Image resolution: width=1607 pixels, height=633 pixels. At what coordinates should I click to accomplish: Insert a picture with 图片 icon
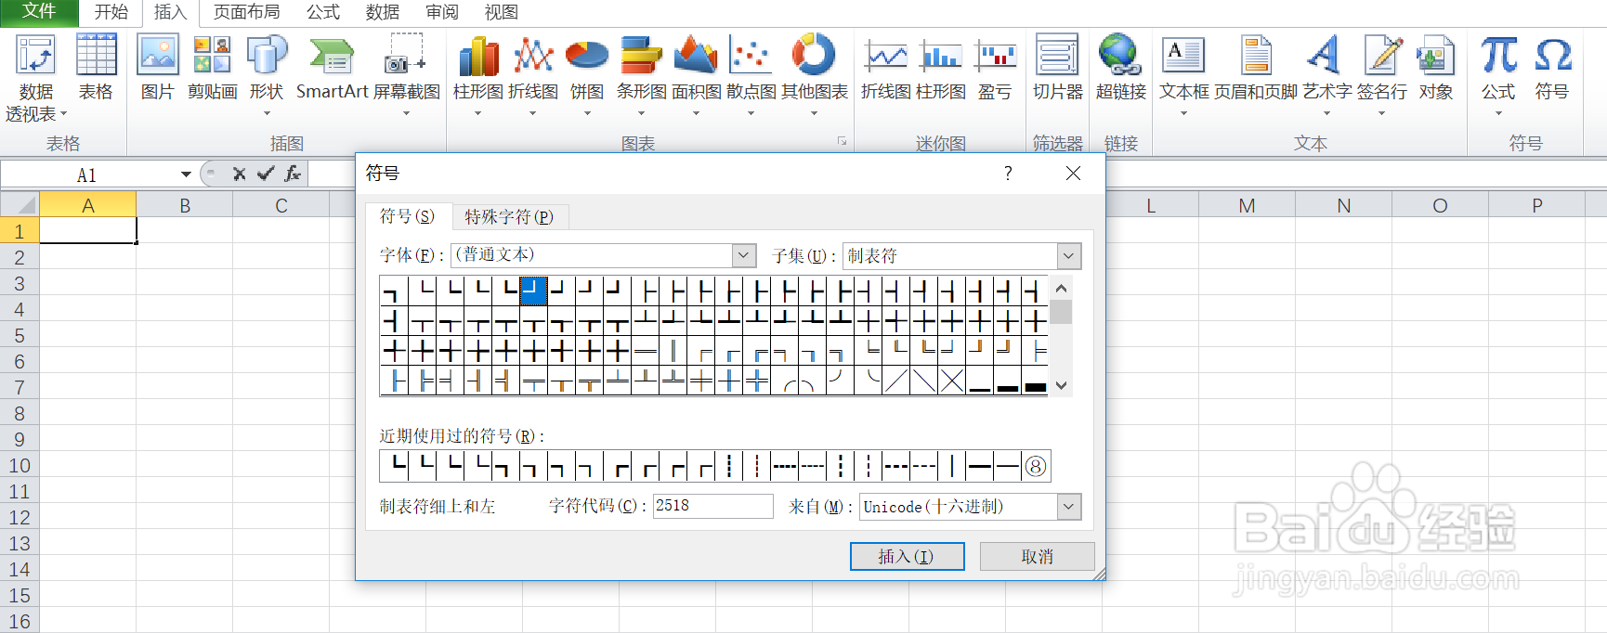coord(158,68)
